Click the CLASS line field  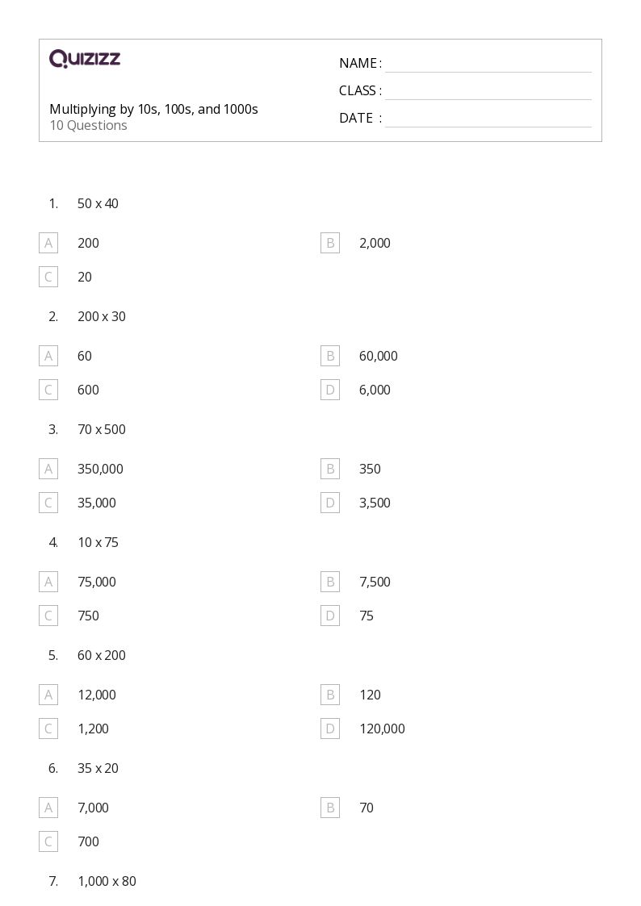click(488, 91)
